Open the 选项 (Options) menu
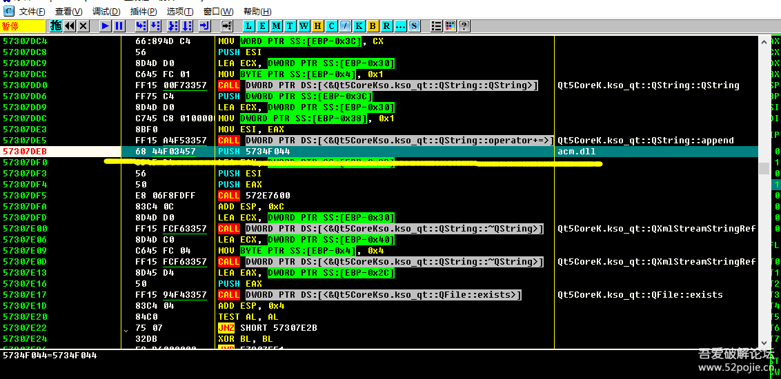This screenshot has width=781, height=379. [x=180, y=12]
